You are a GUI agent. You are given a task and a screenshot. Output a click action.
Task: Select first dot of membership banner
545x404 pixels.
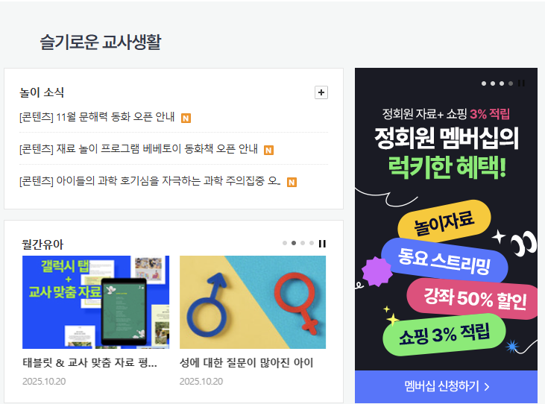pos(484,83)
